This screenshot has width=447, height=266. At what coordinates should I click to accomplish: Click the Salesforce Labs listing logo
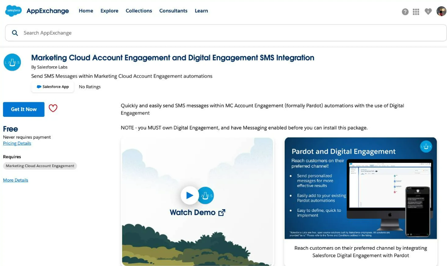pyautogui.click(x=12, y=62)
